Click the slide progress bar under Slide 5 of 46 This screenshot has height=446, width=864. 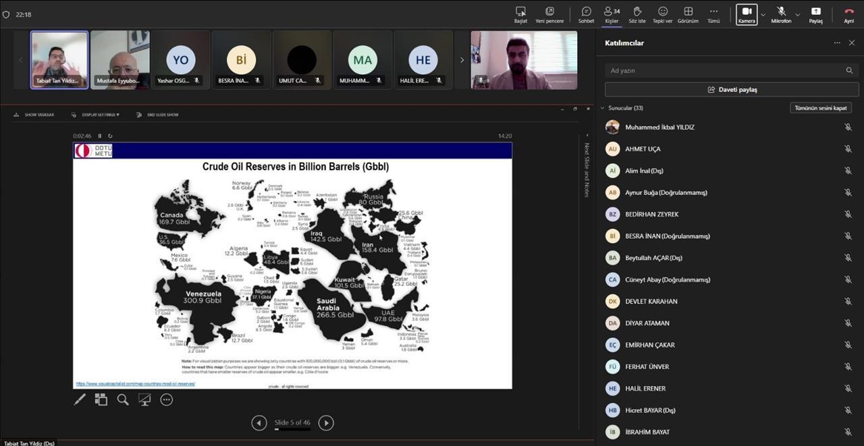pyautogui.click(x=292, y=429)
